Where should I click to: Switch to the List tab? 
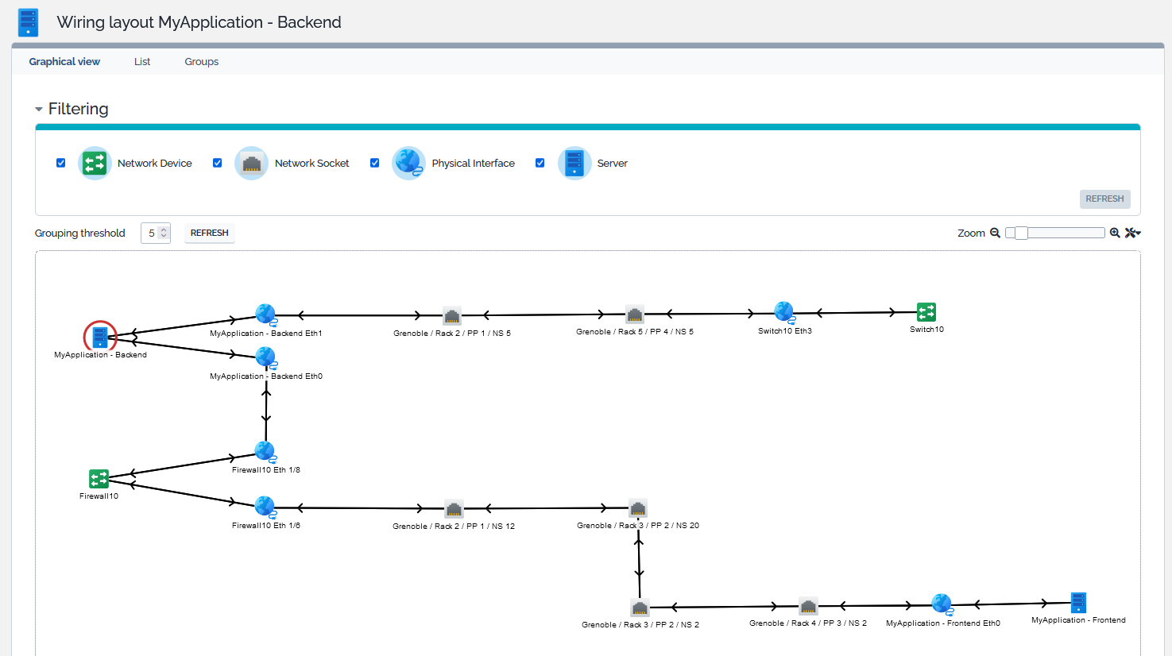point(142,62)
